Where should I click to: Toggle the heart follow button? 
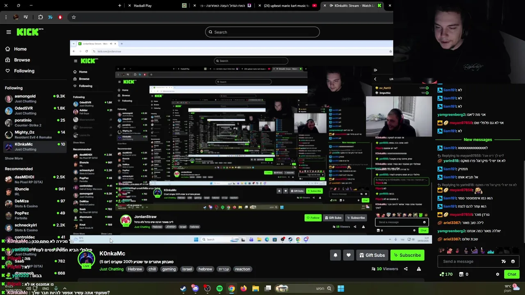349,255
